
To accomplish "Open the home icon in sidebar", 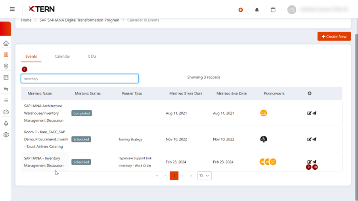I will tap(6, 43).
